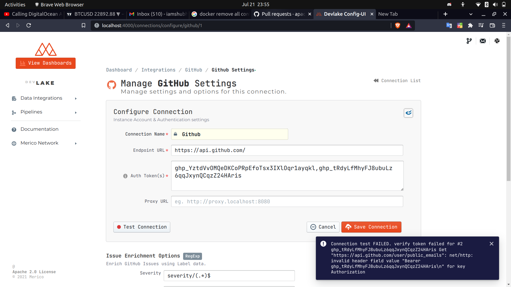Click the envelope mail icon in header
Image resolution: width=511 pixels, height=287 pixels.
point(483,41)
